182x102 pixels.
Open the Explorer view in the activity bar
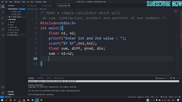tap(3, 7)
